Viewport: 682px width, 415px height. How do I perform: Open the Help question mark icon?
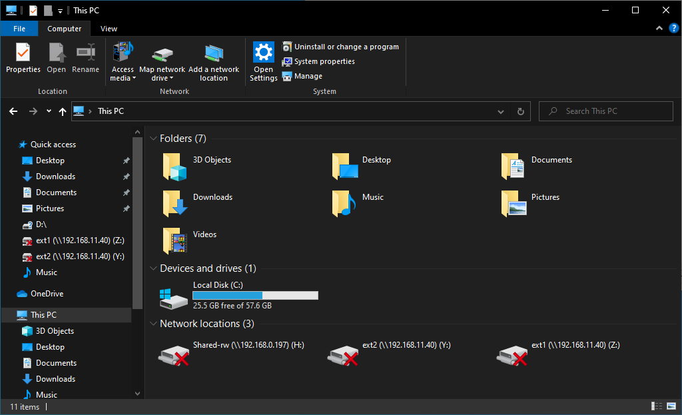point(674,28)
